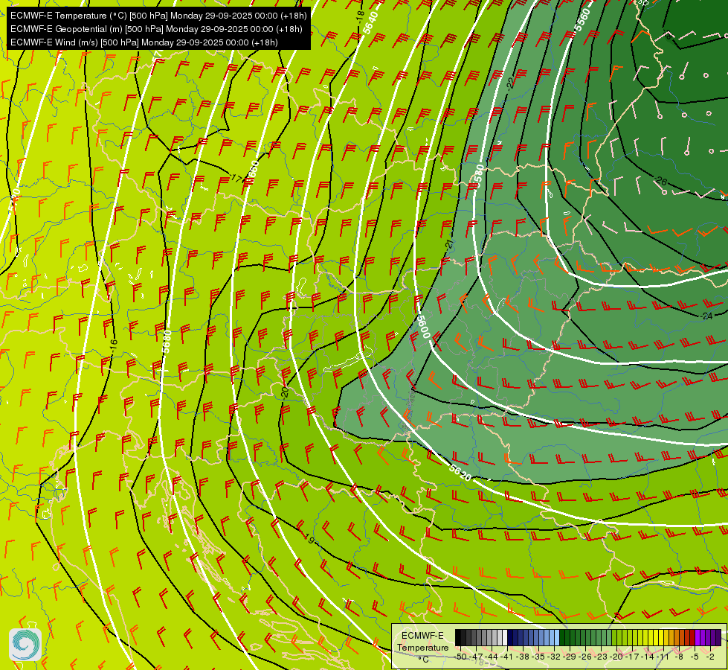Click the 5680 geopotential contour label
The height and width of the screenshot is (670, 728).
(167, 342)
